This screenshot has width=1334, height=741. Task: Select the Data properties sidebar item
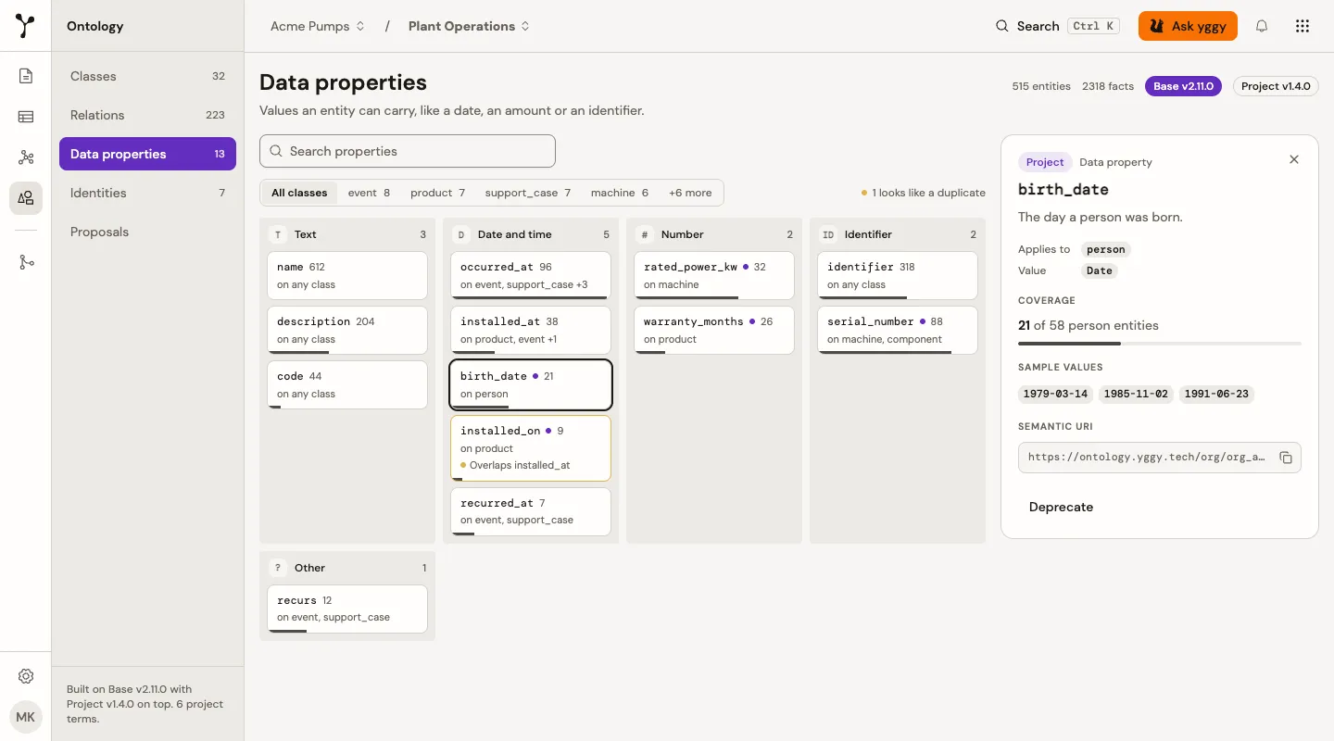coord(147,154)
